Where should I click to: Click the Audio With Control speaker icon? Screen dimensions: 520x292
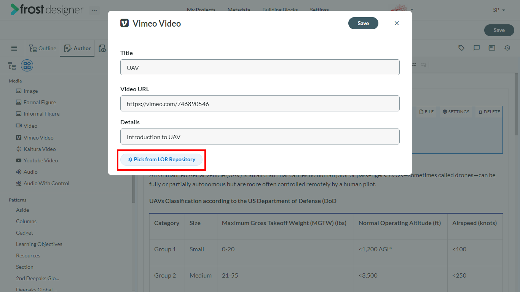(x=19, y=183)
